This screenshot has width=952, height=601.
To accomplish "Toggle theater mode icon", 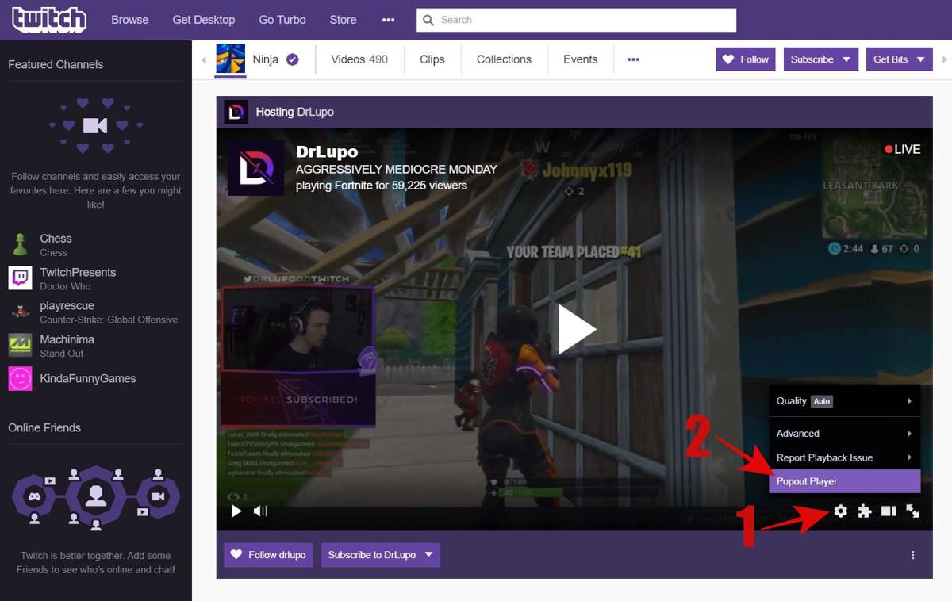I will click(889, 511).
